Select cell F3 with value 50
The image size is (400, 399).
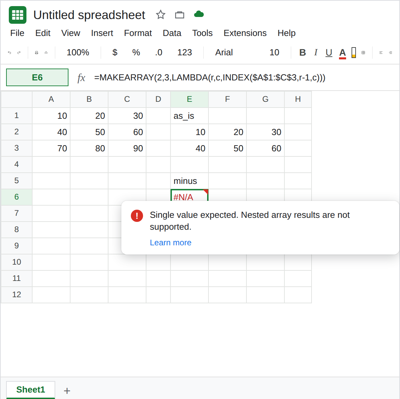[227, 148]
